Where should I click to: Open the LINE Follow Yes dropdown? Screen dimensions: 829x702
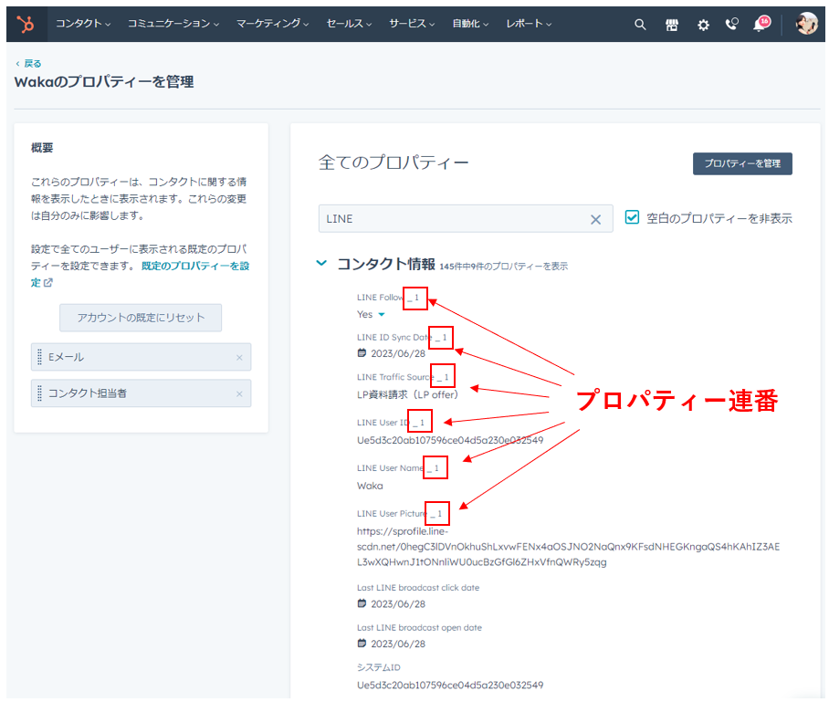click(x=381, y=315)
